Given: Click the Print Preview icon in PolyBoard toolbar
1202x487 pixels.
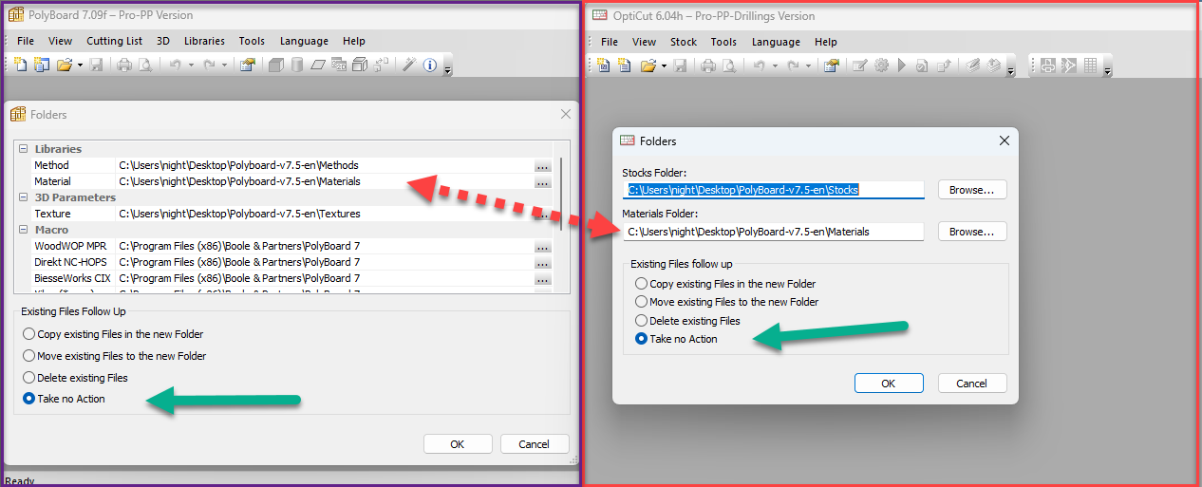Looking at the screenshot, I should 146,65.
